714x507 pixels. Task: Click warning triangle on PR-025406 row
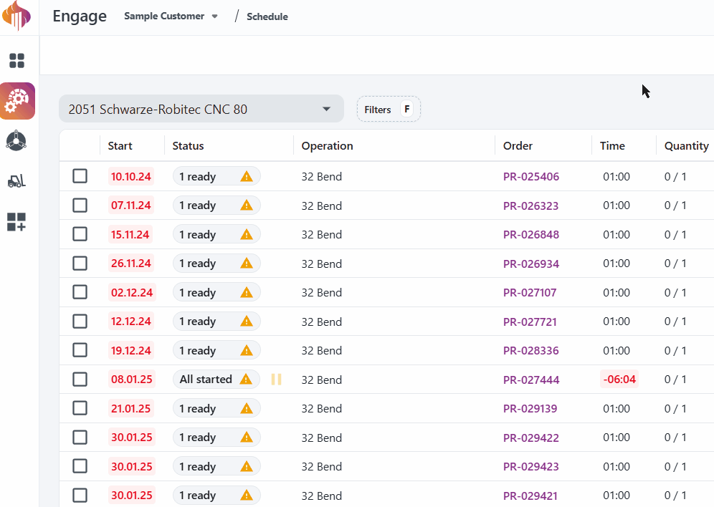(247, 176)
